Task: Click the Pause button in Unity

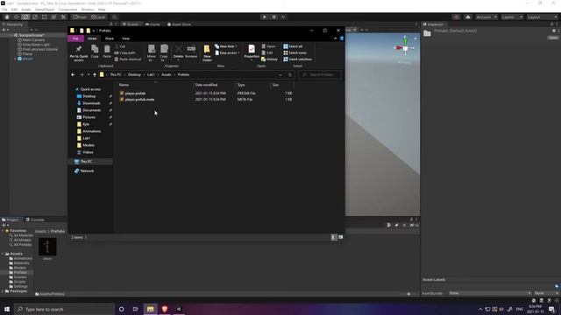Action: click(x=273, y=17)
